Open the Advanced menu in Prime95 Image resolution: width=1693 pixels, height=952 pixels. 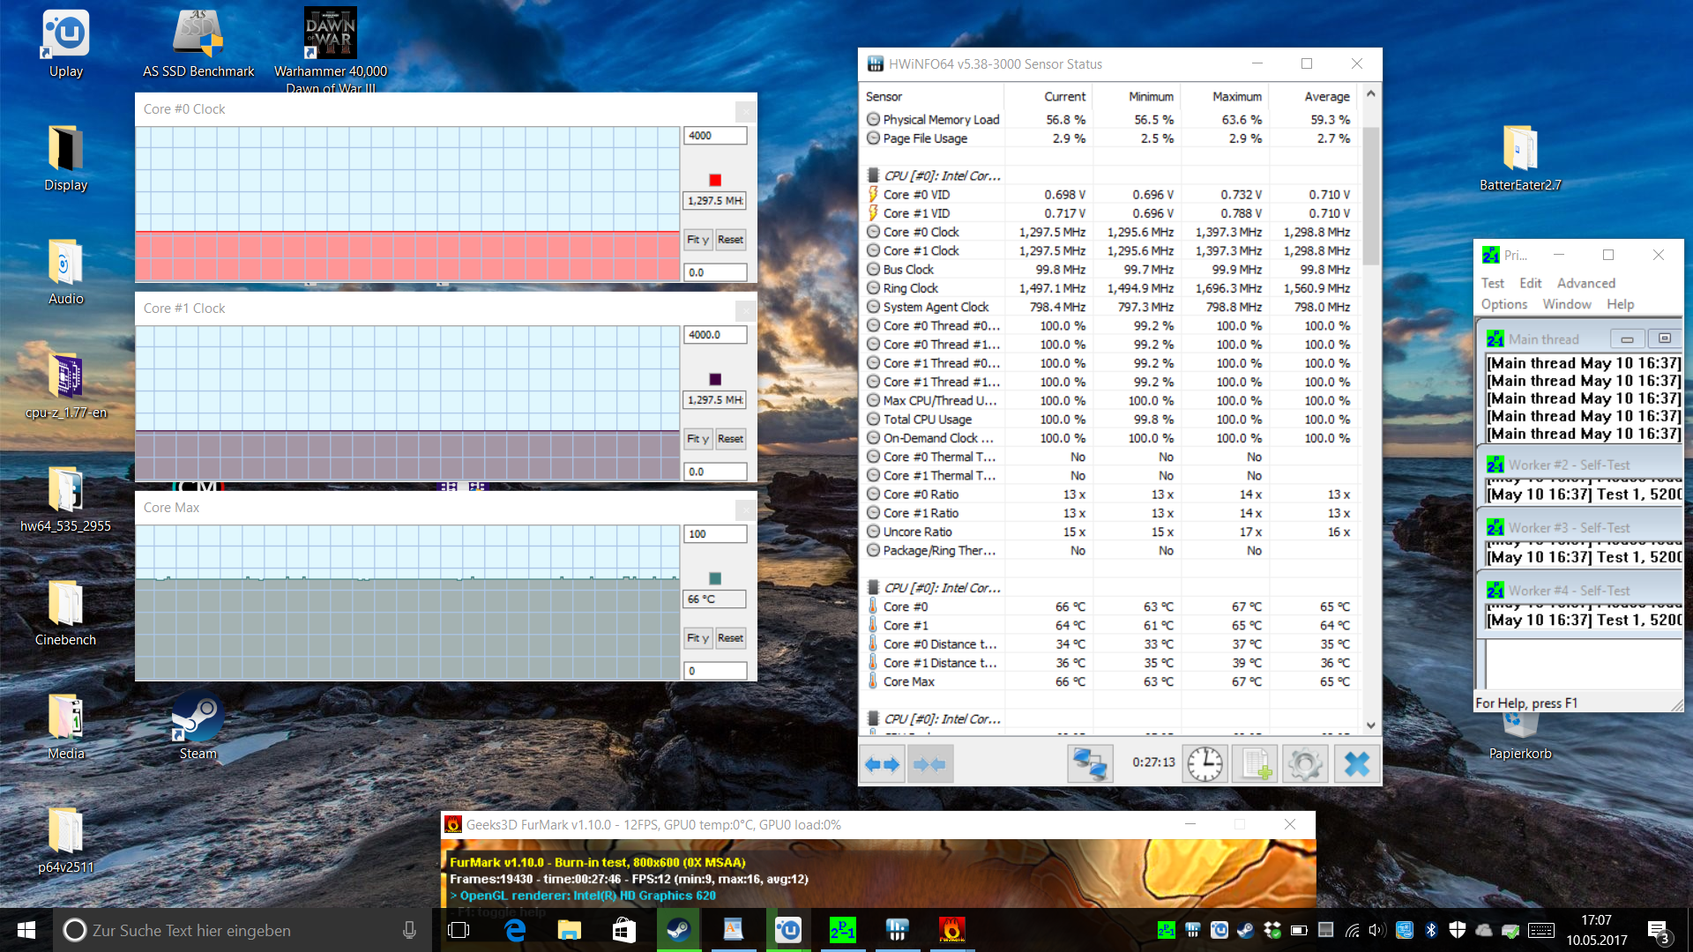pyautogui.click(x=1585, y=283)
